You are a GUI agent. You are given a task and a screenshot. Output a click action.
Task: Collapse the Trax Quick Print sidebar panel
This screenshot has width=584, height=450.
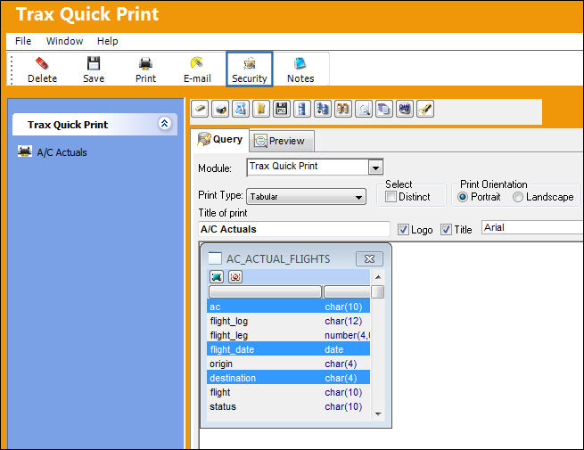pos(164,123)
